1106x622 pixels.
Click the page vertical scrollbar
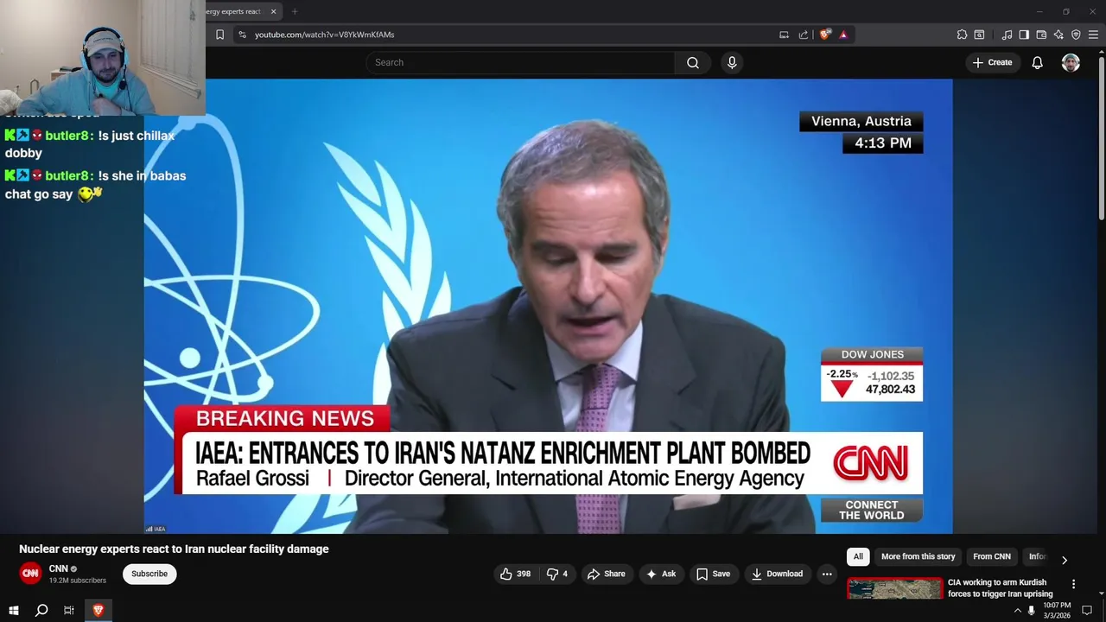click(1101, 138)
